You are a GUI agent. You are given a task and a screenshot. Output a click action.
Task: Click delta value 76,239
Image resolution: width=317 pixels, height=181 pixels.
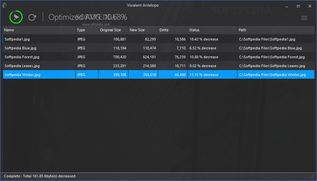pyautogui.click(x=180, y=57)
